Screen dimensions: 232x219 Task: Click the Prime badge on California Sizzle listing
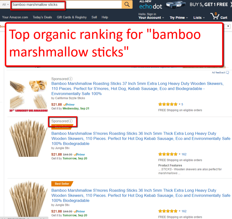point(69,105)
